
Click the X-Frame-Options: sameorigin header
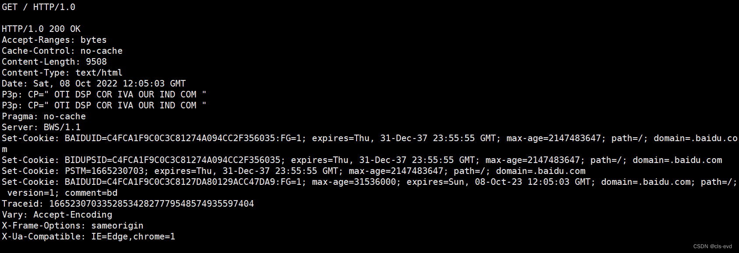pos(73,225)
